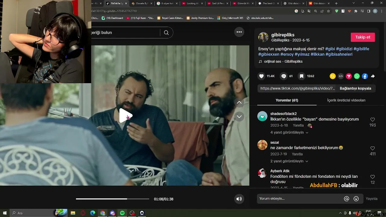
Task: Switch to İçerik üreticisi videoları tab
Action: point(346,100)
